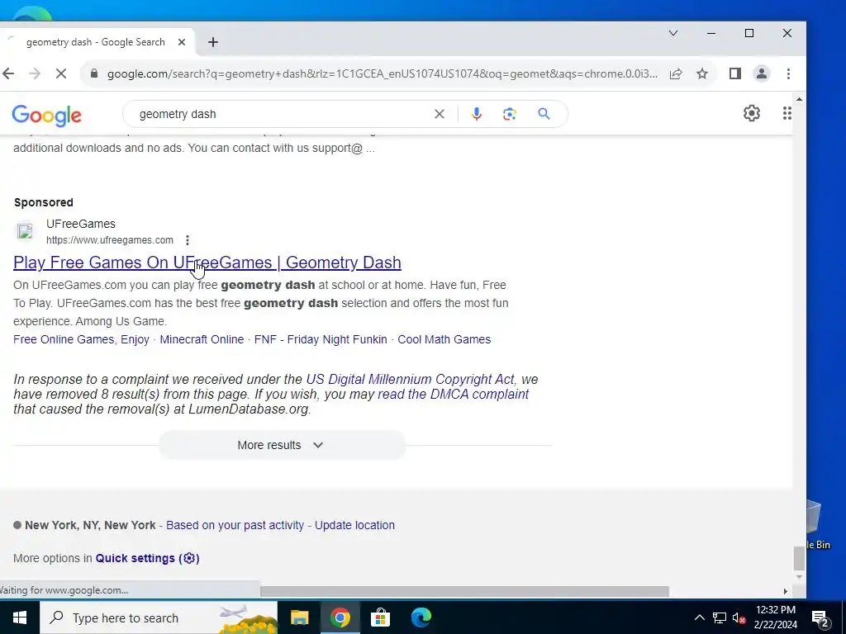Click the network tray icon
Image resolution: width=846 pixels, height=634 pixels.
pos(720,617)
